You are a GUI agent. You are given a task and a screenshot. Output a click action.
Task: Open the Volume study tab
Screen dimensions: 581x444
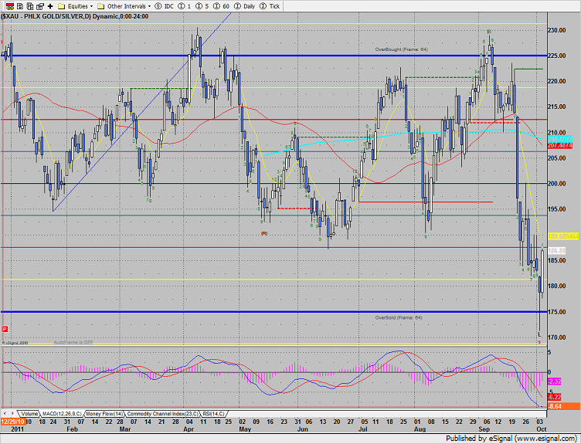29,414
